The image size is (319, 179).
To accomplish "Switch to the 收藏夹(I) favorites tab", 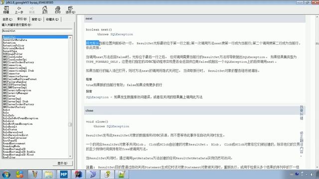I will pyautogui.click(x=52, y=19).
